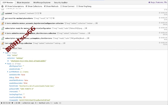Click the download arrow icon showing 60.55 kB
168x105 pixels.
[2, 103]
